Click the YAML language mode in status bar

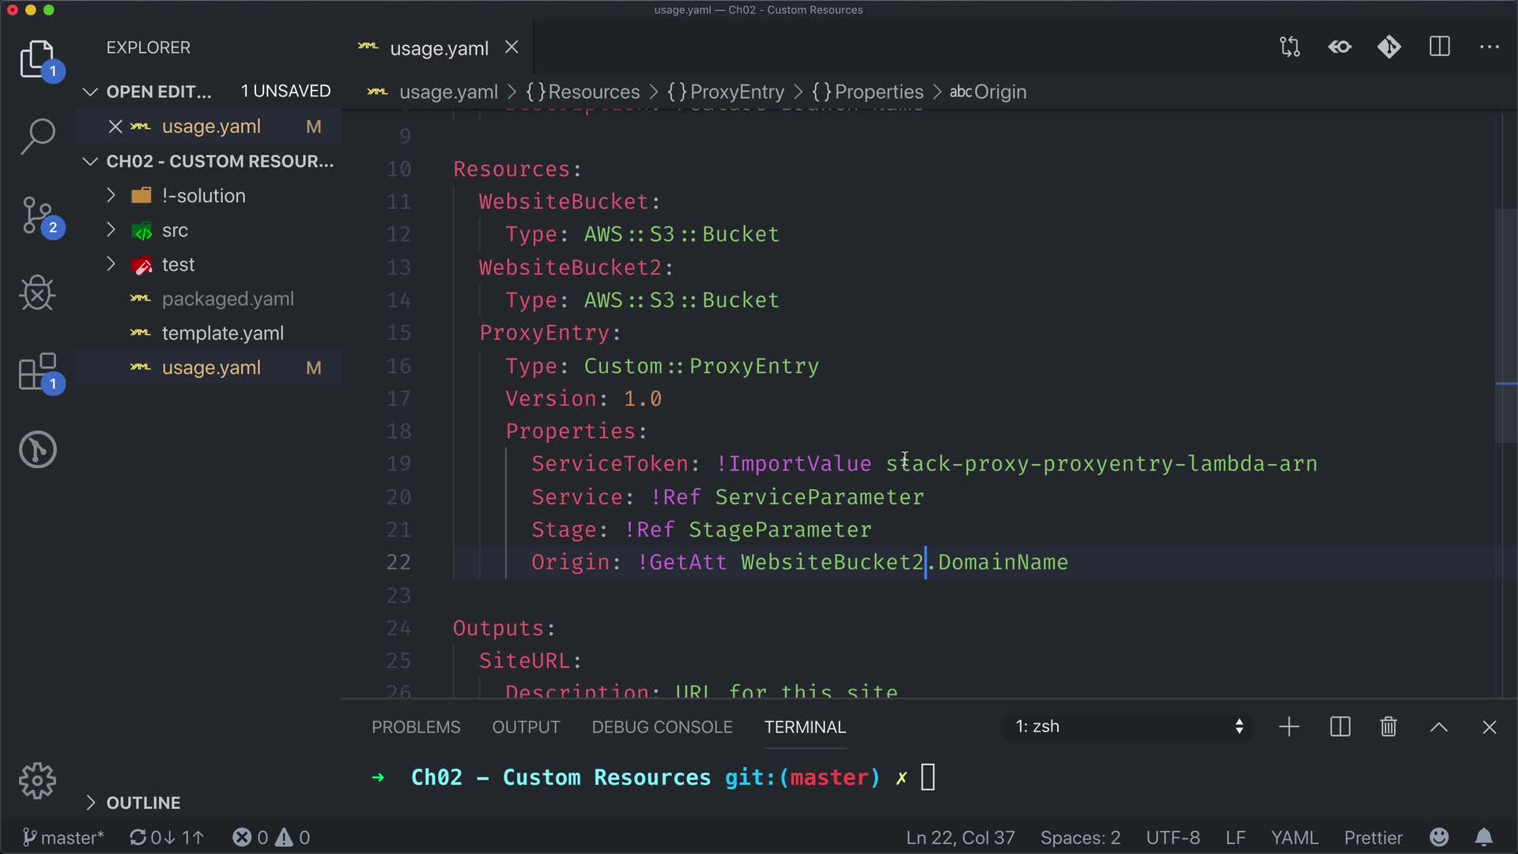1294,837
